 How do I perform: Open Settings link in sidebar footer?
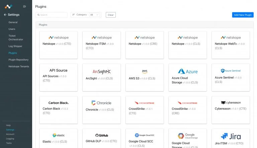coord(10,130)
